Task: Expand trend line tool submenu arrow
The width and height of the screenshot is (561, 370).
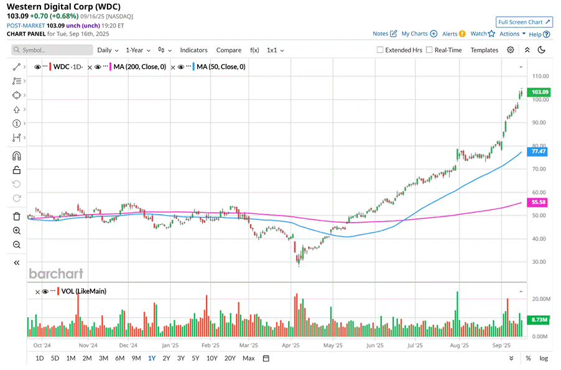Action: pos(24,67)
